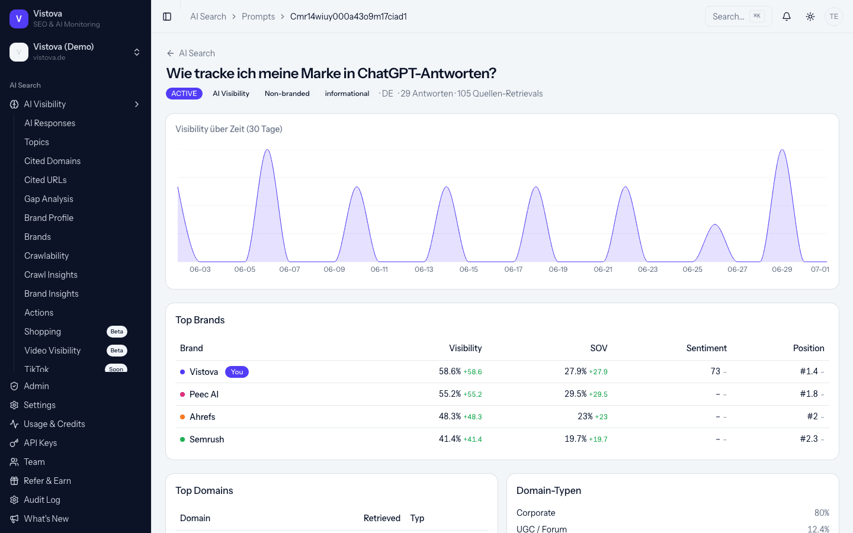
Task: Click the Refer & Earn gift icon
Action: point(14,481)
